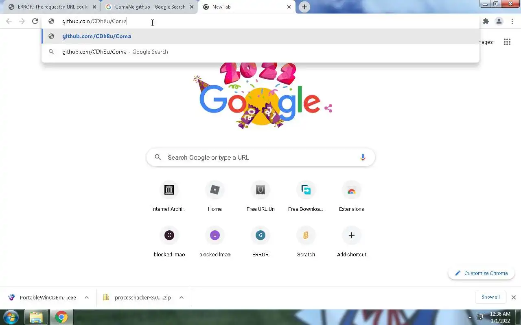Open the Home shortcut tile
The width and height of the screenshot is (521, 325).
[215, 197]
